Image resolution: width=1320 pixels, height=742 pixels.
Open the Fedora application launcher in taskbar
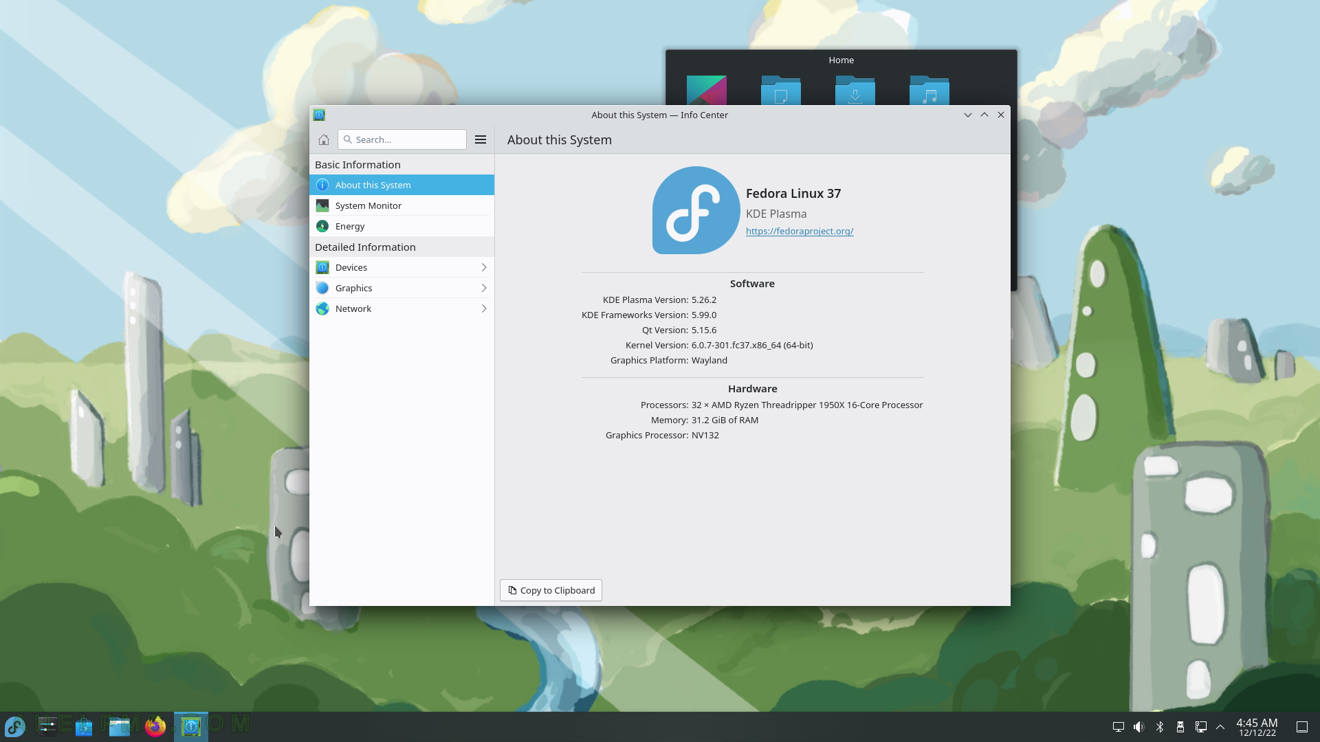point(15,726)
